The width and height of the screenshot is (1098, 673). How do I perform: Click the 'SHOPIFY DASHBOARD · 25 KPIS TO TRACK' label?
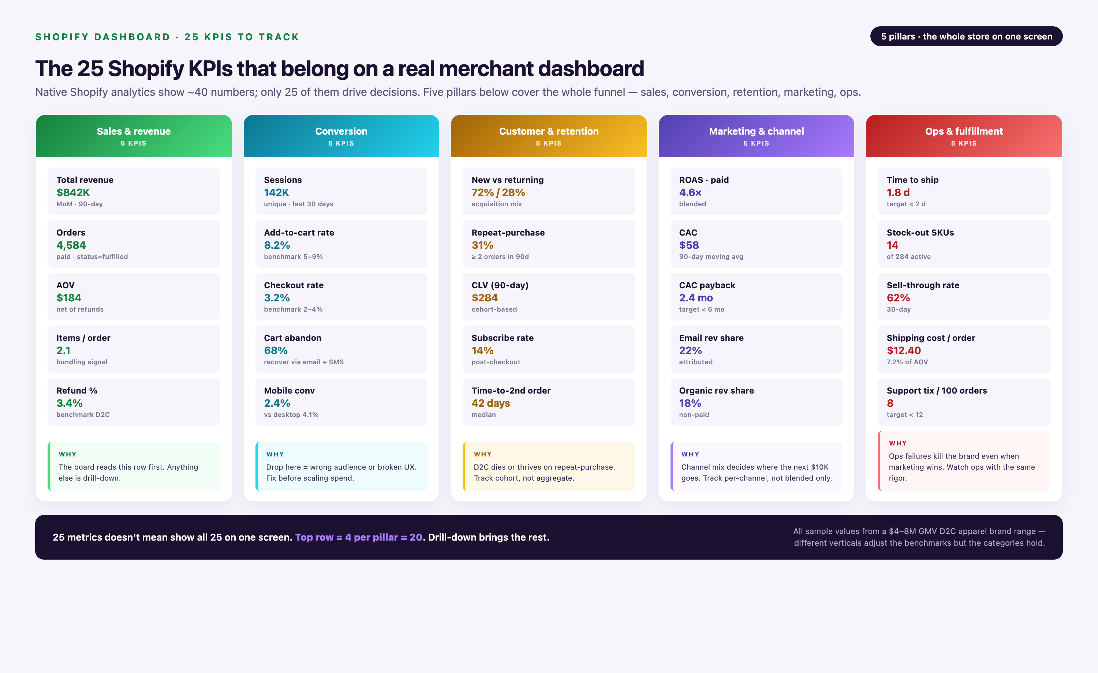[167, 37]
